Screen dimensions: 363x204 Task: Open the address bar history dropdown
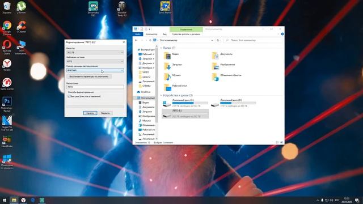coord(212,40)
